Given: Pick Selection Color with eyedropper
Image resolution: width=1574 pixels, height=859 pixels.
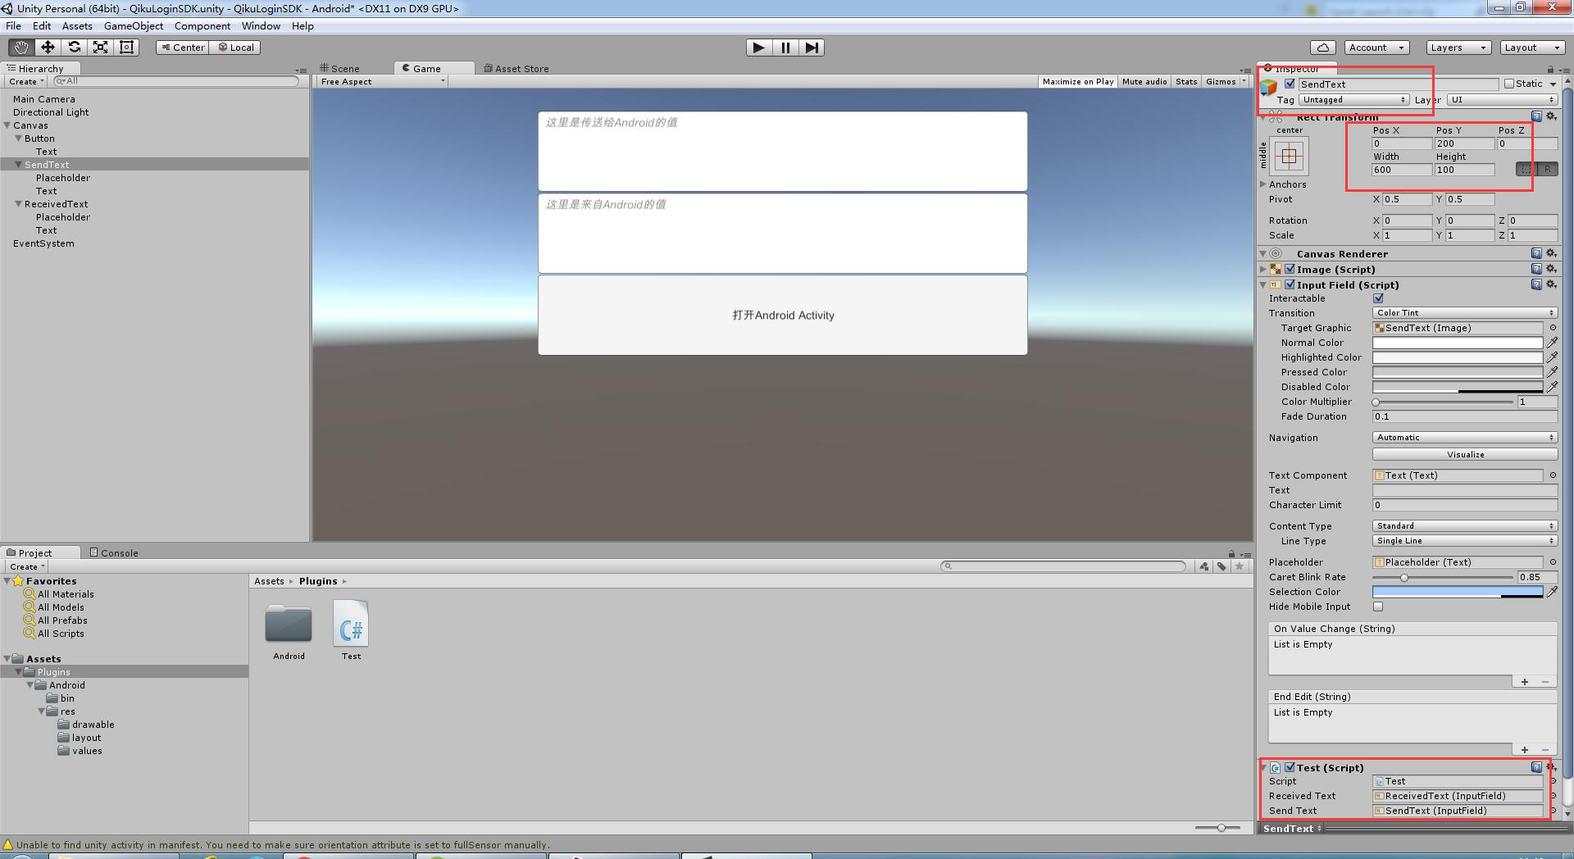Looking at the screenshot, I should (1552, 592).
